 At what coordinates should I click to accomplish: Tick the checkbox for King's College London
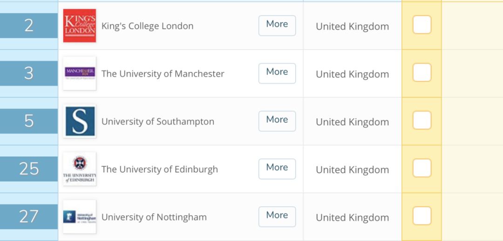pos(422,25)
